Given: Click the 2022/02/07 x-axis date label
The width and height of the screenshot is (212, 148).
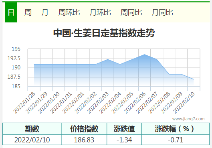Looking at the screenshot, I should pos(147,103).
